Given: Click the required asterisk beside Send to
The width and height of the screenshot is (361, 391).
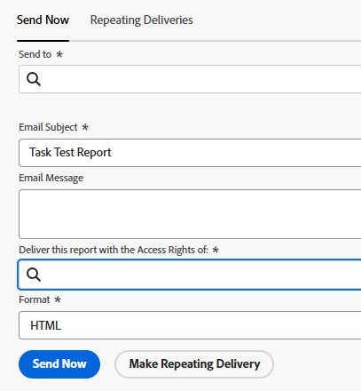Looking at the screenshot, I should (x=59, y=54).
